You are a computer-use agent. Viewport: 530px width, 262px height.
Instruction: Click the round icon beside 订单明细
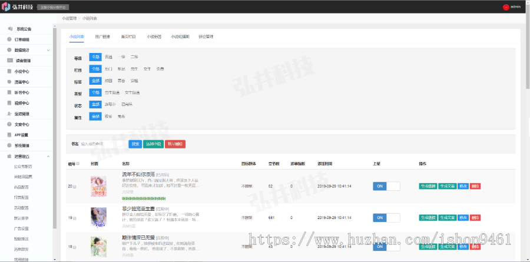point(9,39)
